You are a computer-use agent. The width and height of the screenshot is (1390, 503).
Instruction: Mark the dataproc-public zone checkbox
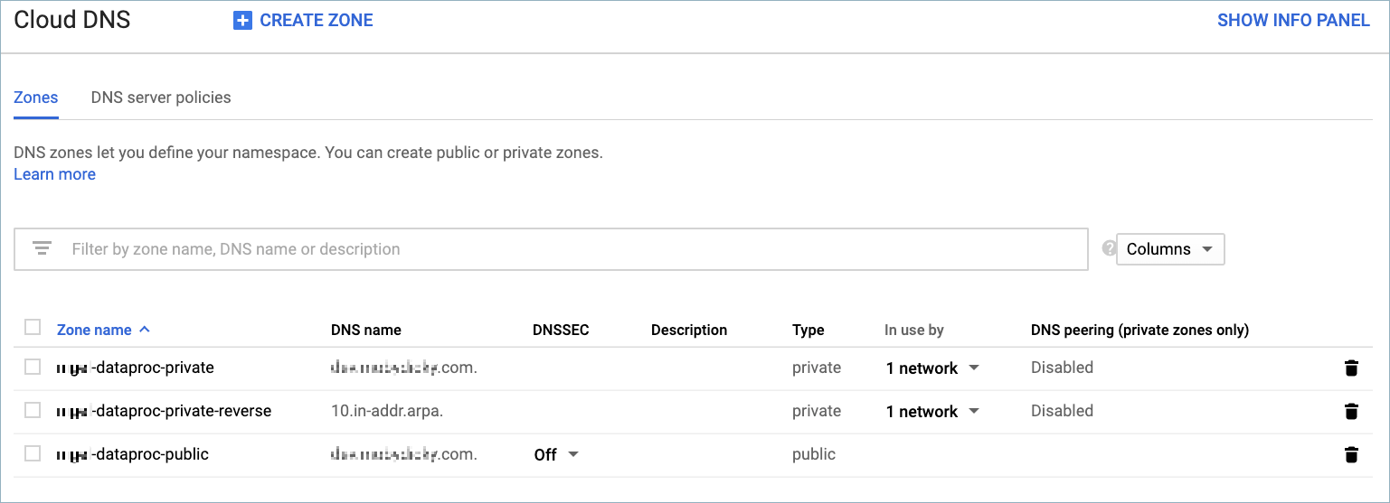click(33, 453)
